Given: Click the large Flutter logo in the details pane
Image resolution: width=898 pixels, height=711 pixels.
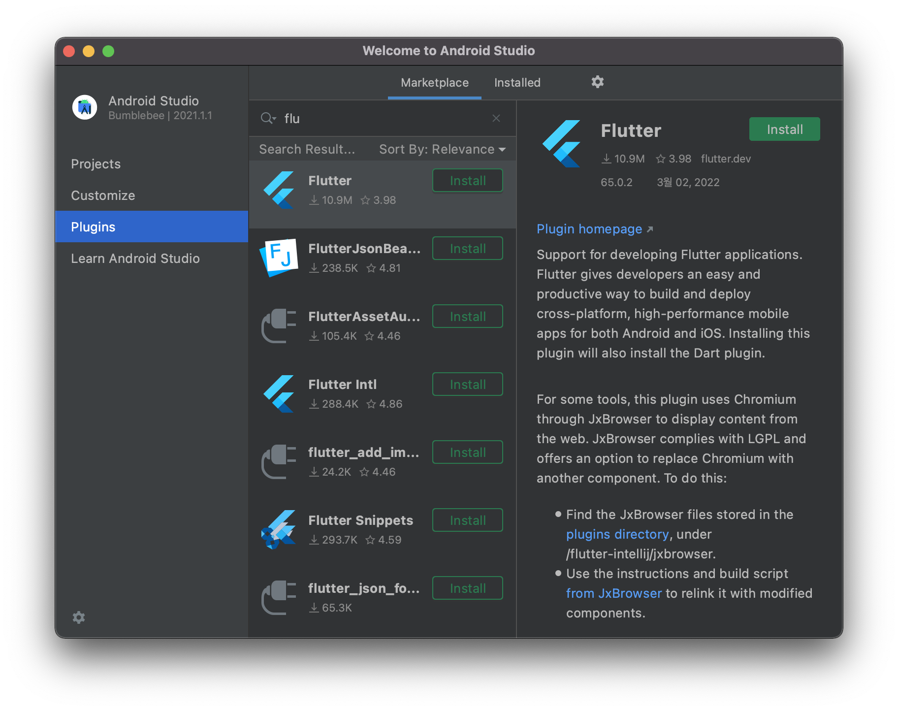Looking at the screenshot, I should (x=562, y=143).
